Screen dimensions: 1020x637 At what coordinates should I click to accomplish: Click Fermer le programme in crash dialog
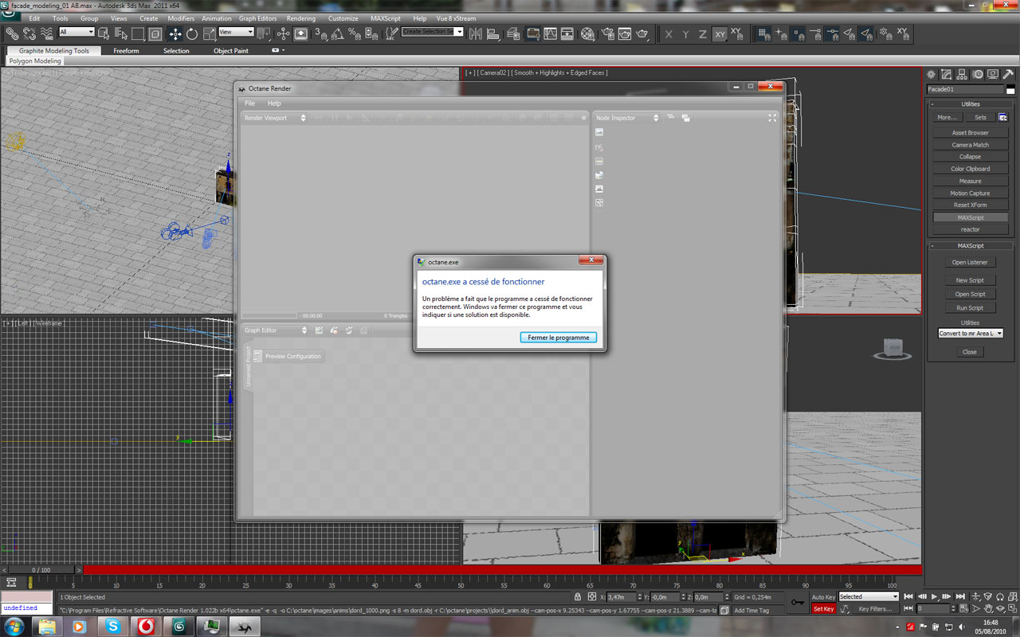coord(558,338)
